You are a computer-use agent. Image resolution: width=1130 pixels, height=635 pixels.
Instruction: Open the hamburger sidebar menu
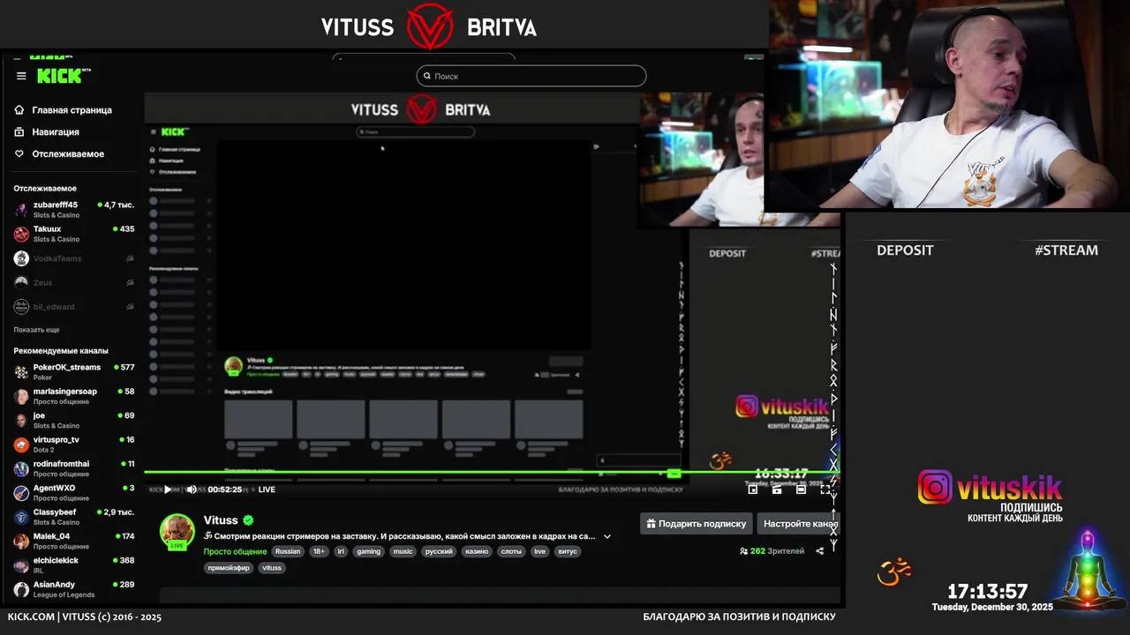click(x=21, y=76)
